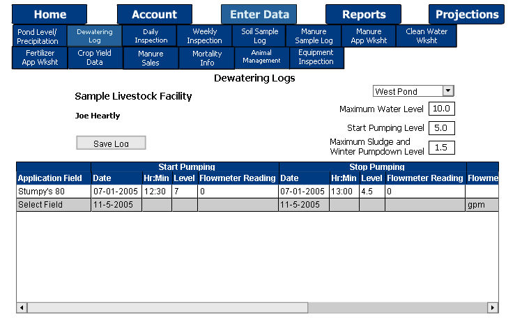Click start date 07-01-2005 cell
The width and height of the screenshot is (522, 319).
pos(116,192)
